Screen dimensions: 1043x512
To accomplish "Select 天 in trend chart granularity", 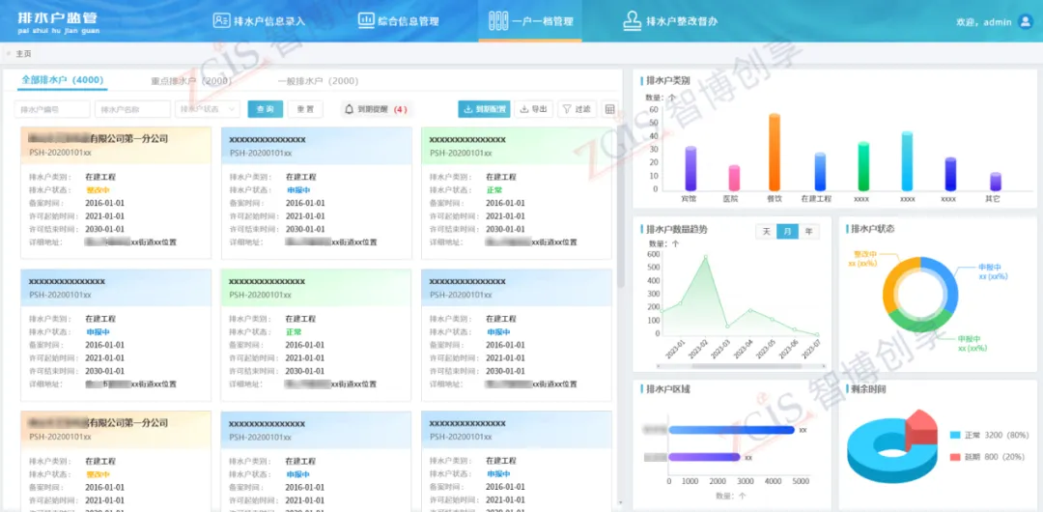I will pos(766,231).
